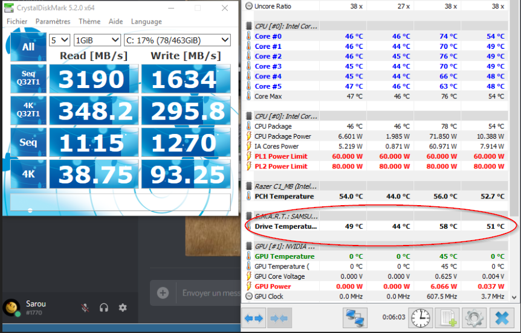This screenshot has height=333, width=521.
Task: Select the Core #1 sensor row
Action: [376, 46]
